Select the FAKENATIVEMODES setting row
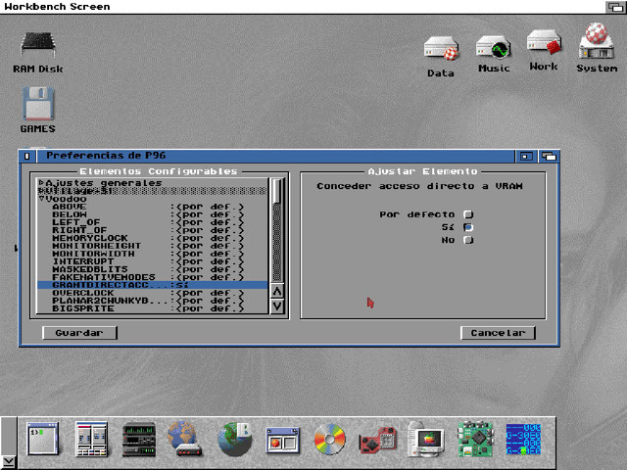 pyautogui.click(x=153, y=277)
